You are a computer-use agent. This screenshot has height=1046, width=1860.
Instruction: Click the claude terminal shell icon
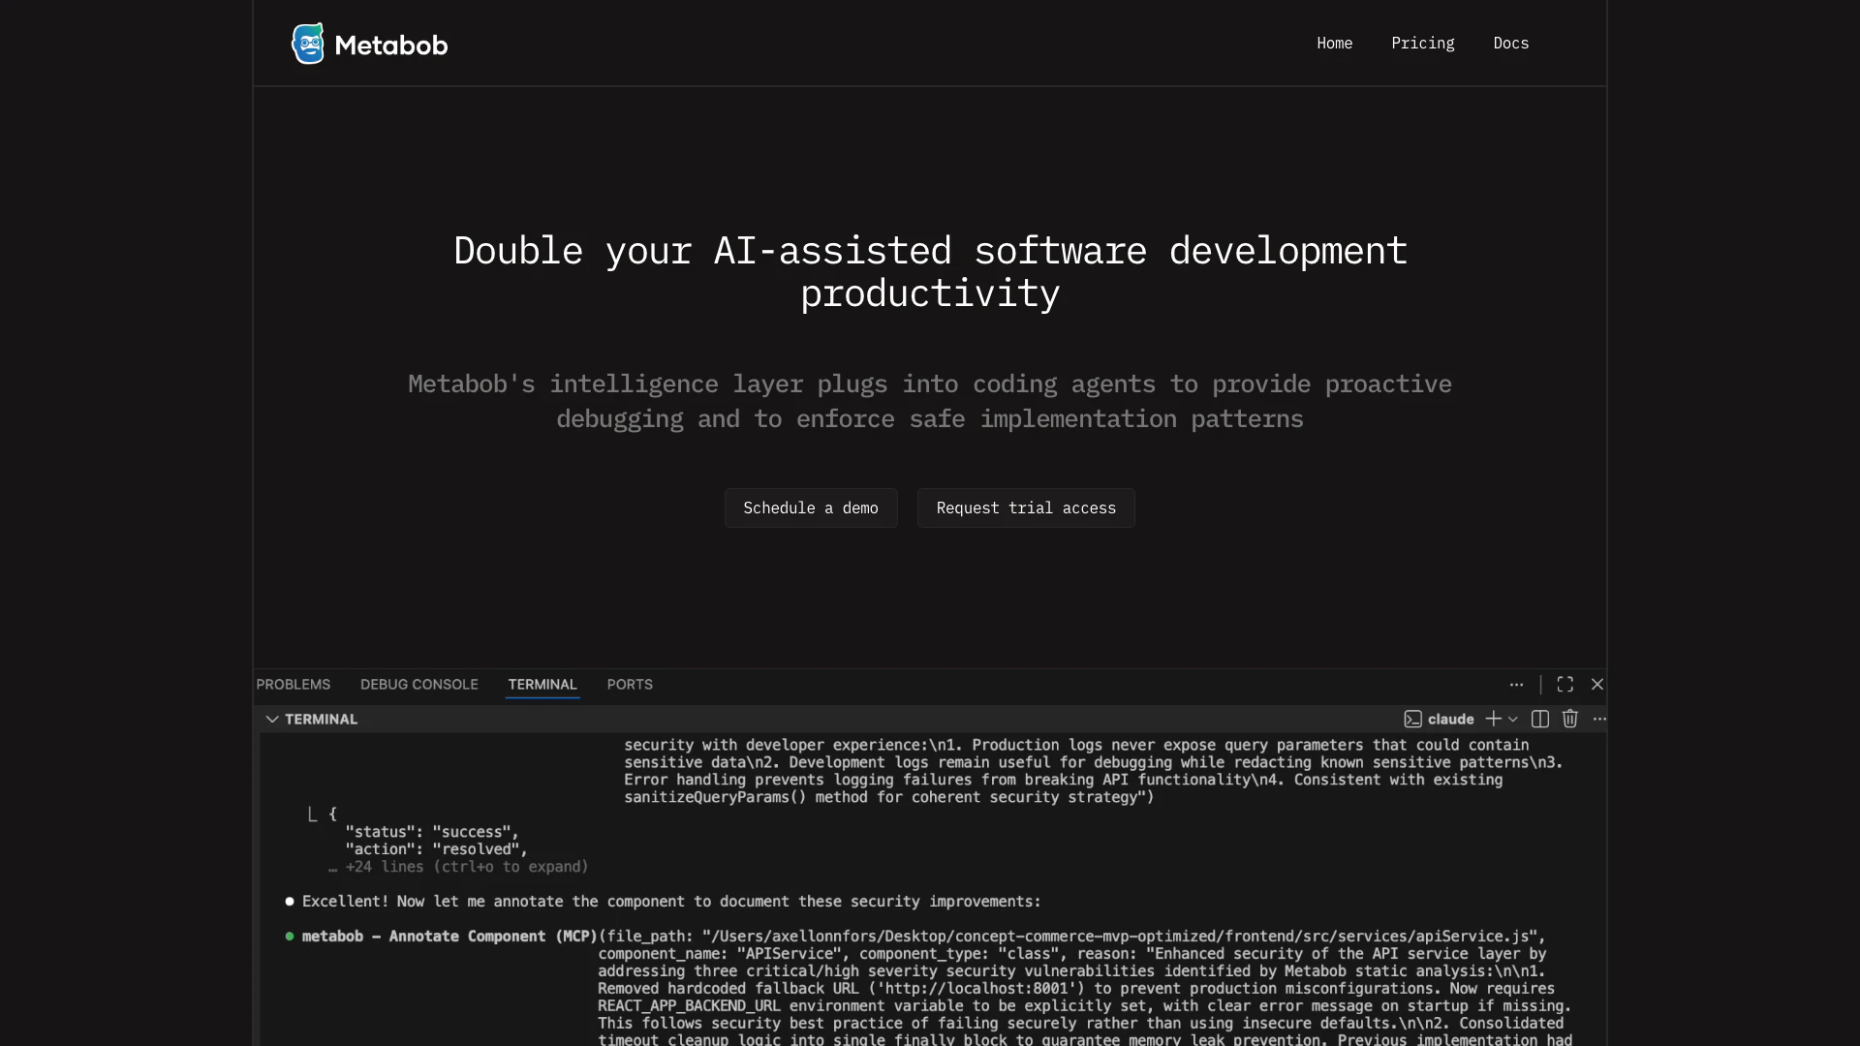point(1412,719)
